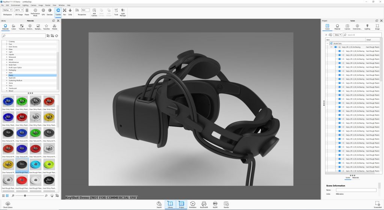Screen dimensions: 384x210
Task: Click Add Camera icon
Action: click(94, 11)
